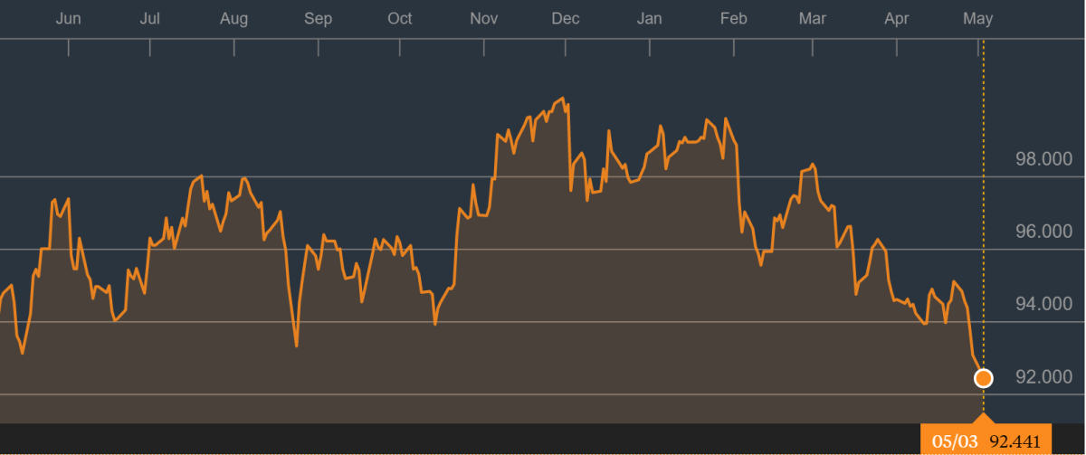Select the Mar month label
The image size is (1086, 455).
[814, 19]
